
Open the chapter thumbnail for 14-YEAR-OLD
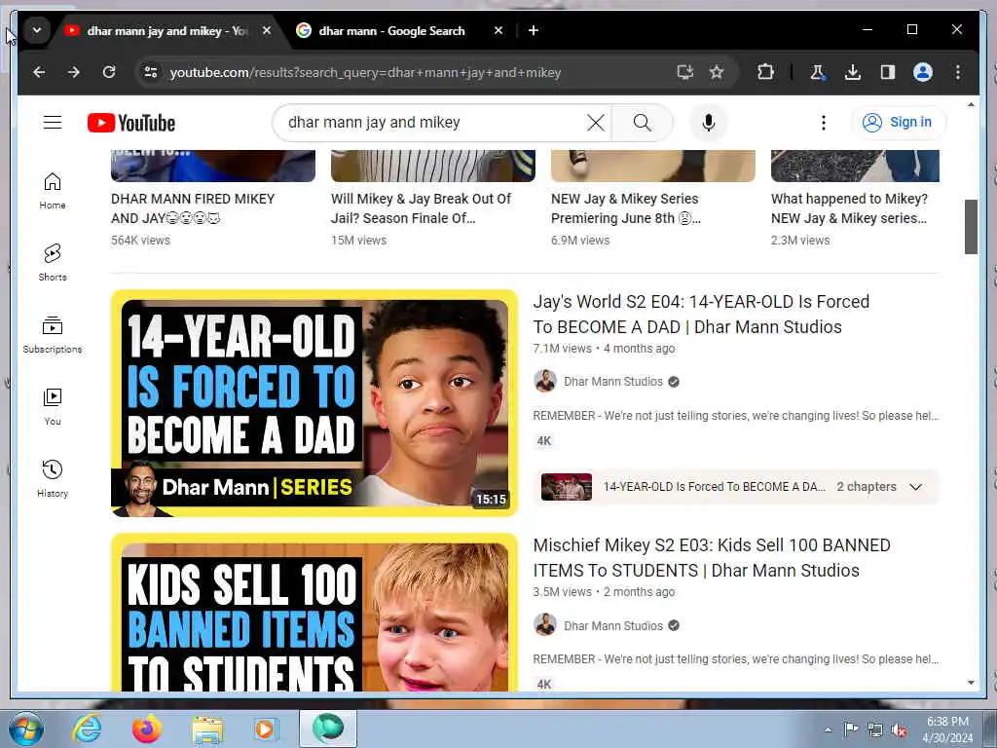[566, 487]
